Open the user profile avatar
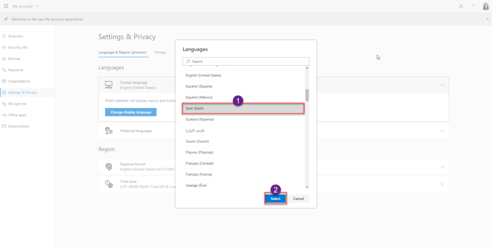The height and width of the screenshot is (248, 492). point(485,6)
